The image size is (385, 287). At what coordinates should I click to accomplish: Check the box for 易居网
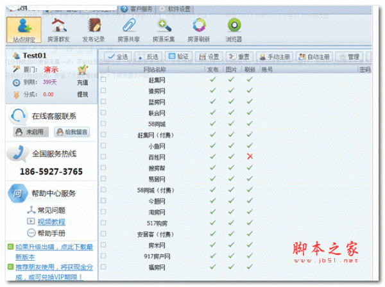point(103,179)
